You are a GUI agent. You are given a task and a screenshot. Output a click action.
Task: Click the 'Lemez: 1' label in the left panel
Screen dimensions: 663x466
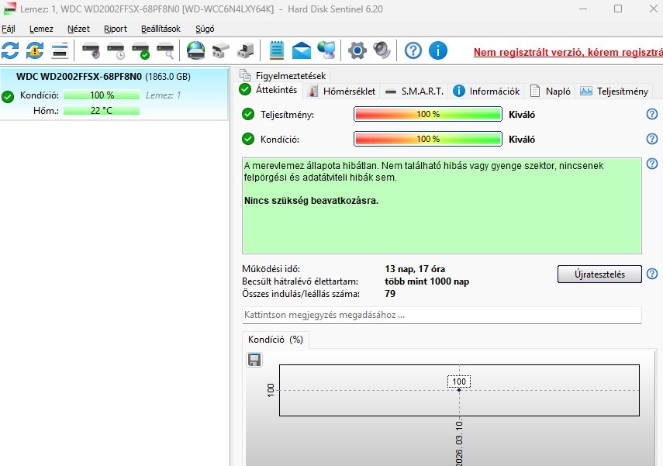[x=163, y=95]
